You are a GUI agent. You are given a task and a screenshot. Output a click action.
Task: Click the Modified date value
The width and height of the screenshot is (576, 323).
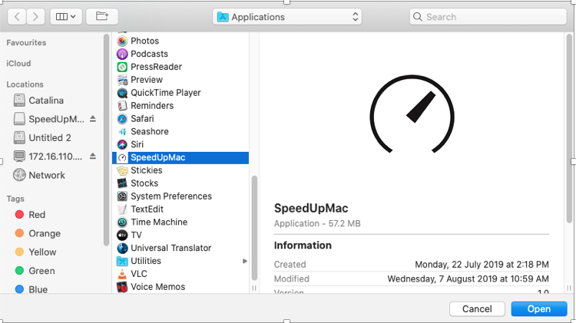[x=468, y=279]
